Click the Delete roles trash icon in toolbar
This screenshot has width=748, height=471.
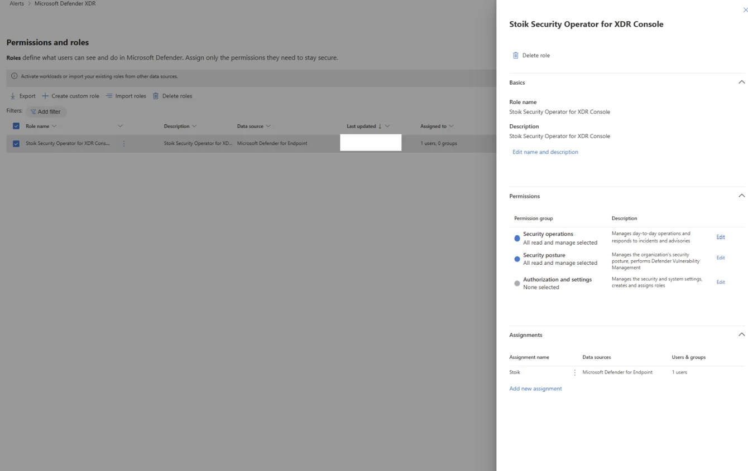pos(156,96)
